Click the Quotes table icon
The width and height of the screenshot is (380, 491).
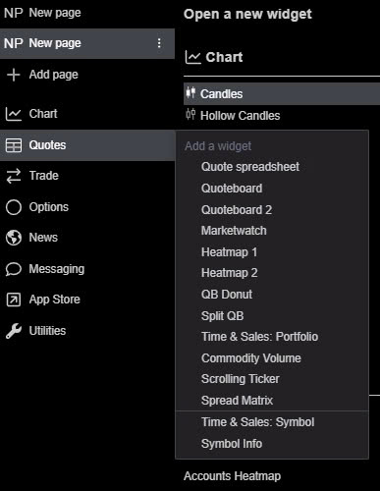click(14, 145)
